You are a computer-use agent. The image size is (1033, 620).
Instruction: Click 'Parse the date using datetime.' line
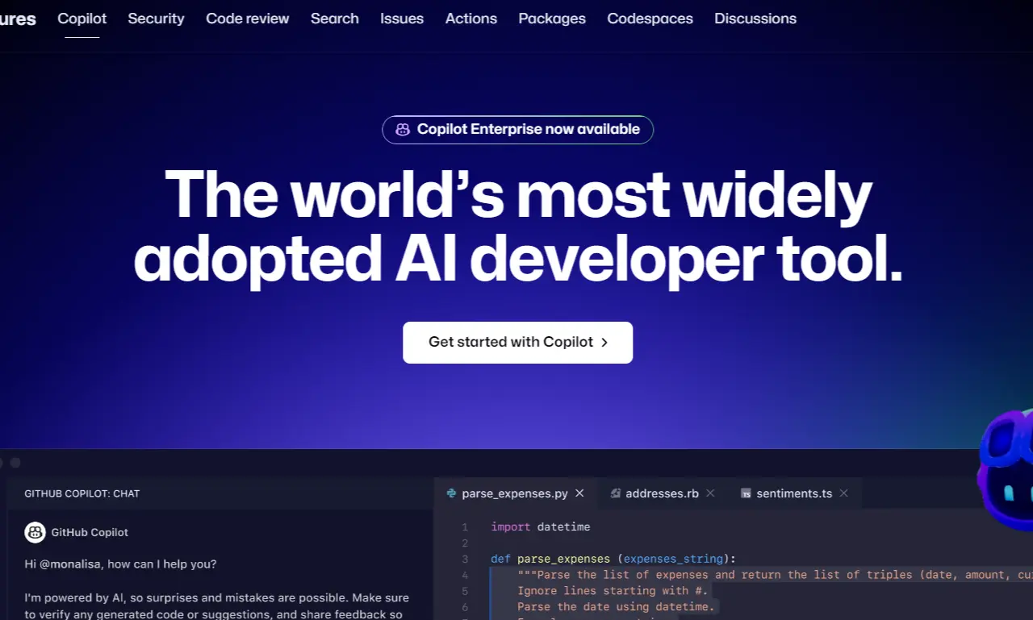click(616, 606)
